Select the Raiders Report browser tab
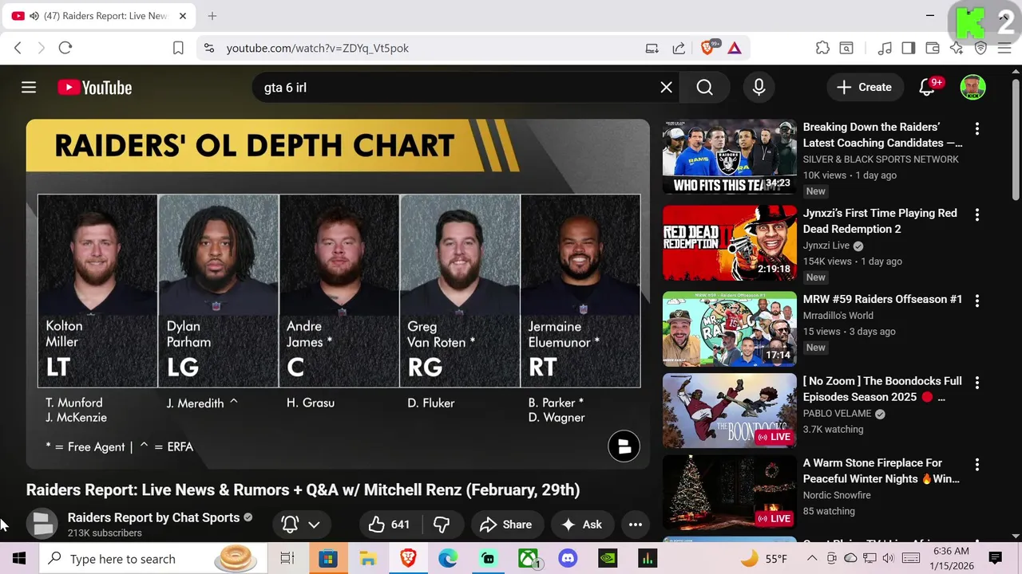 pos(100,16)
